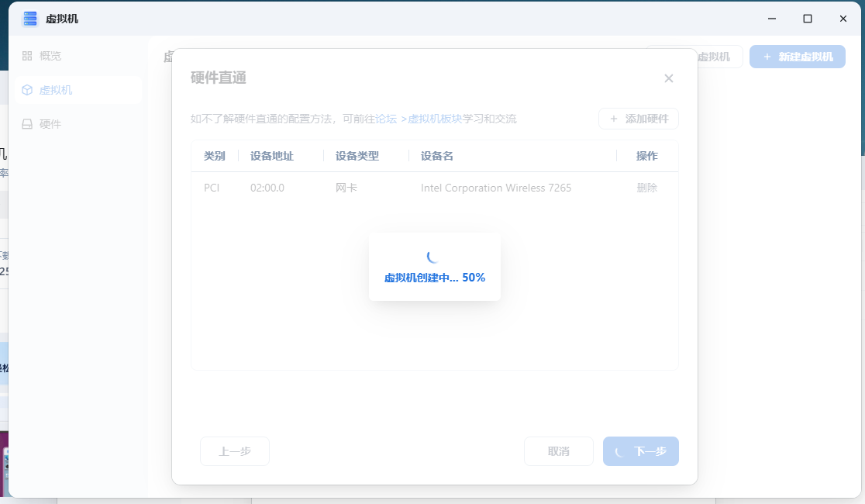The height and width of the screenshot is (504, 865).
Task: Maximize the 虚拟机 window
Action: pyautogui.click(x=808, y=18)
